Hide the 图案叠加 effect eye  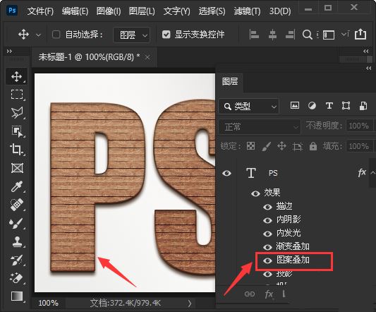(x=267, y=260)
